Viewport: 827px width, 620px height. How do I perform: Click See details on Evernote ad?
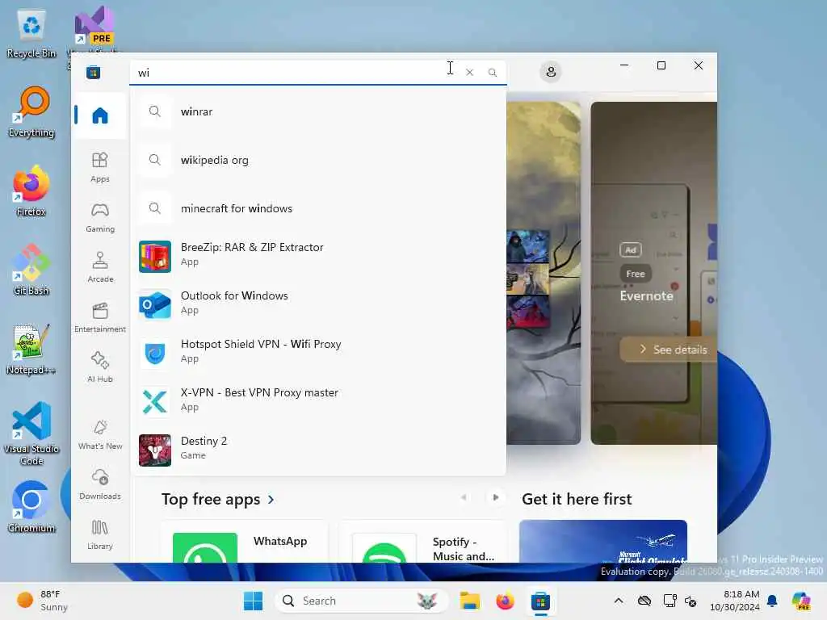(x=669, y=349)
